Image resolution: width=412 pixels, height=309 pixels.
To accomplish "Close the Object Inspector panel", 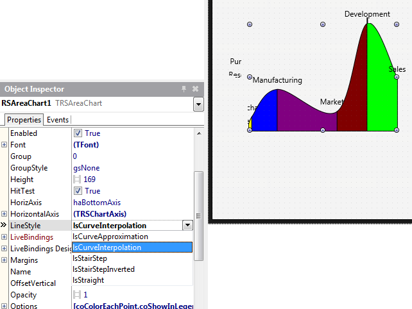I will pos(195,89).
